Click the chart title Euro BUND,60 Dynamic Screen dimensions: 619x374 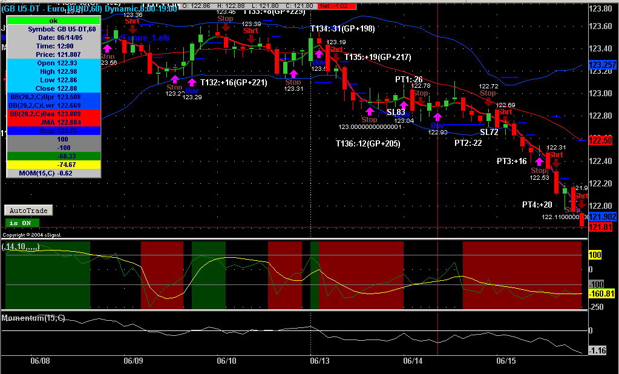pos(89,8)
